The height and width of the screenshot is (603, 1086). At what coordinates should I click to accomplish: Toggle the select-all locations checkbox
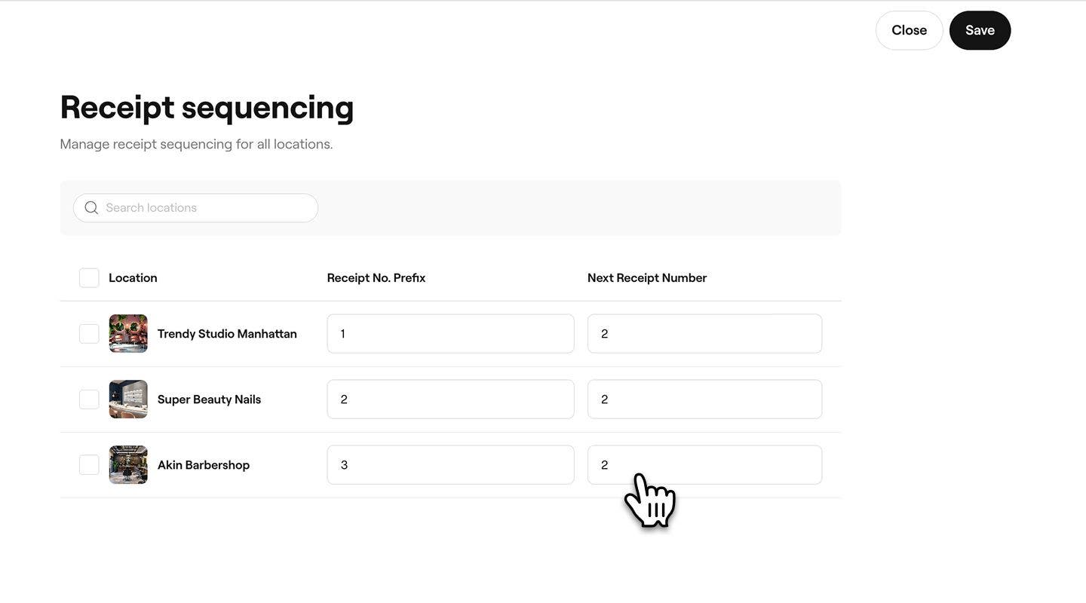[89, 278]
